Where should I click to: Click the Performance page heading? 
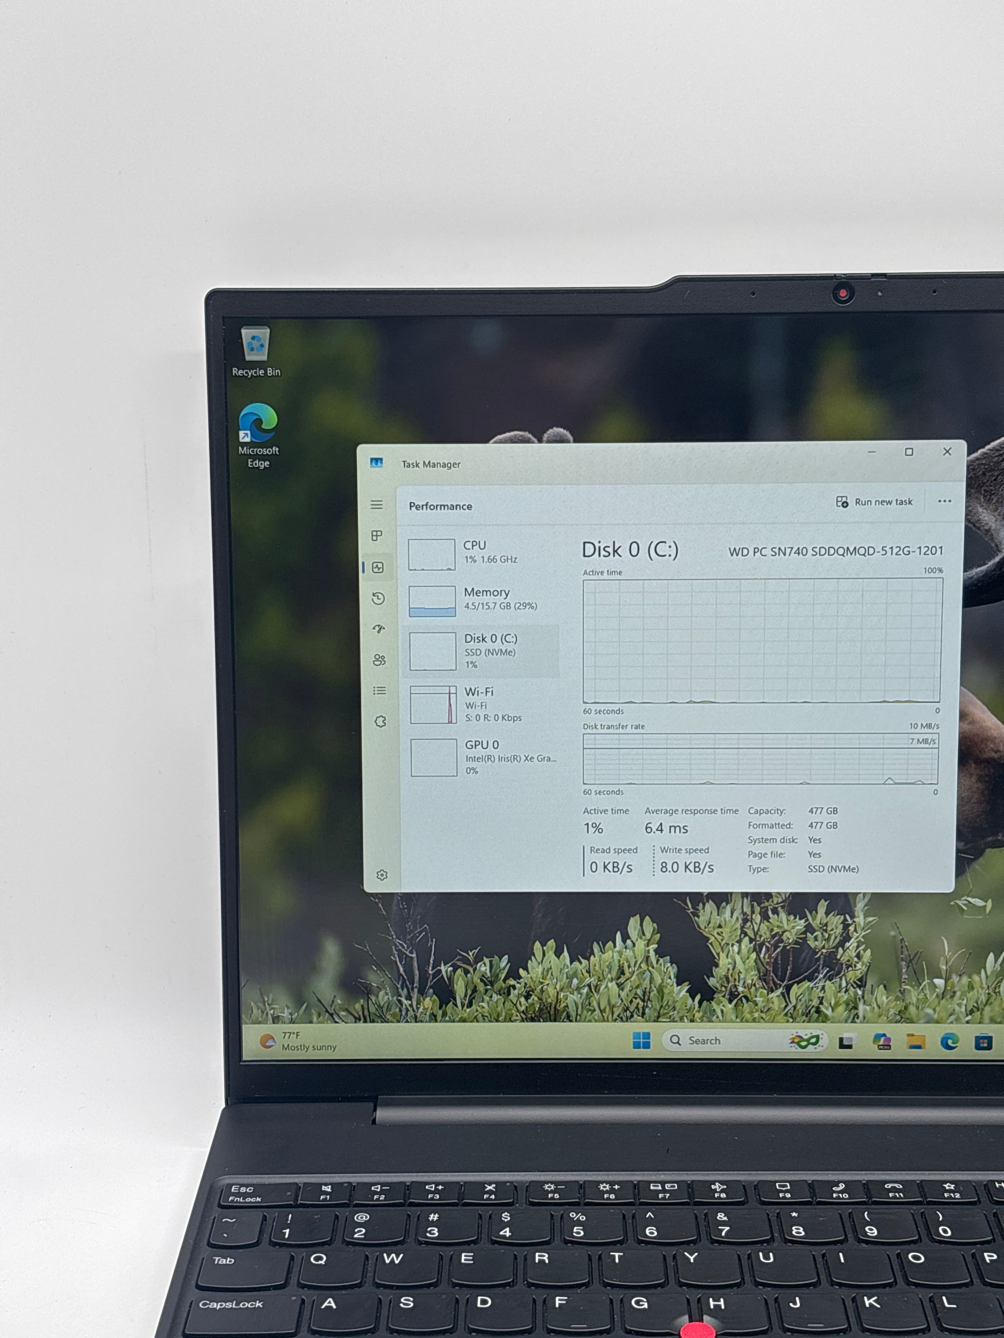click(x=441, y=506)
